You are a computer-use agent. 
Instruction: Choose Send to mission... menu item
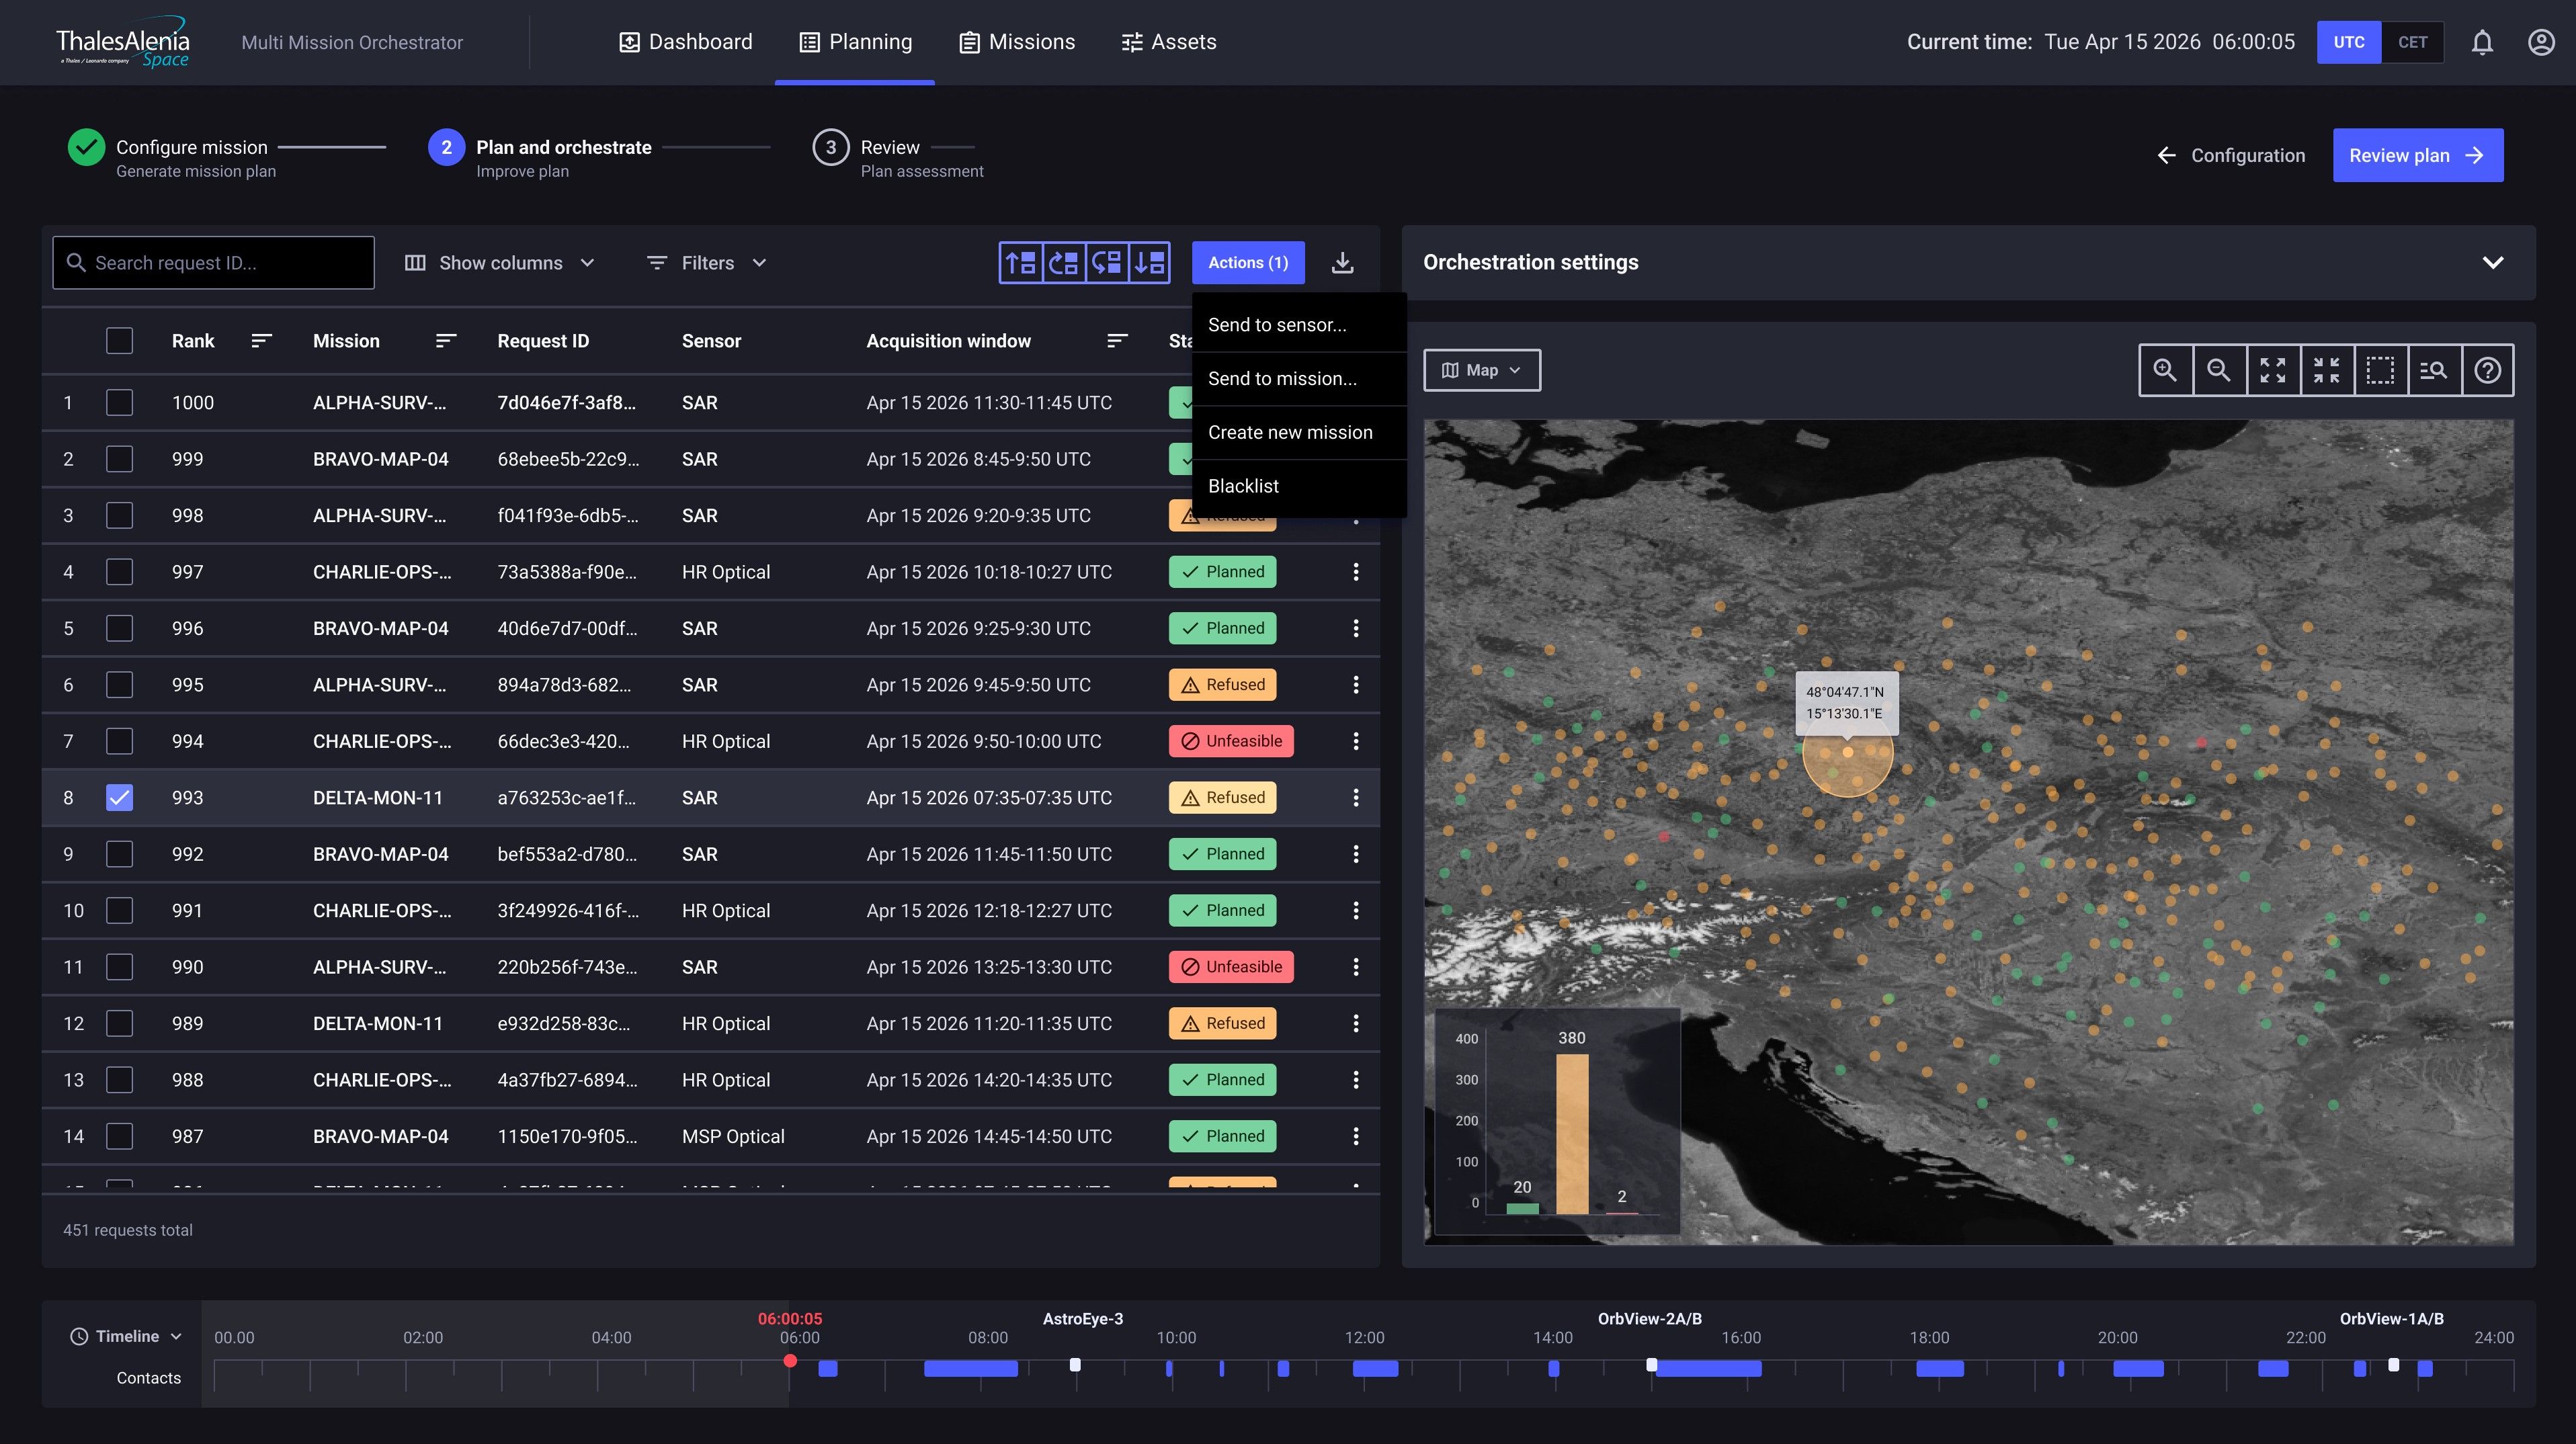(1299, 379)
